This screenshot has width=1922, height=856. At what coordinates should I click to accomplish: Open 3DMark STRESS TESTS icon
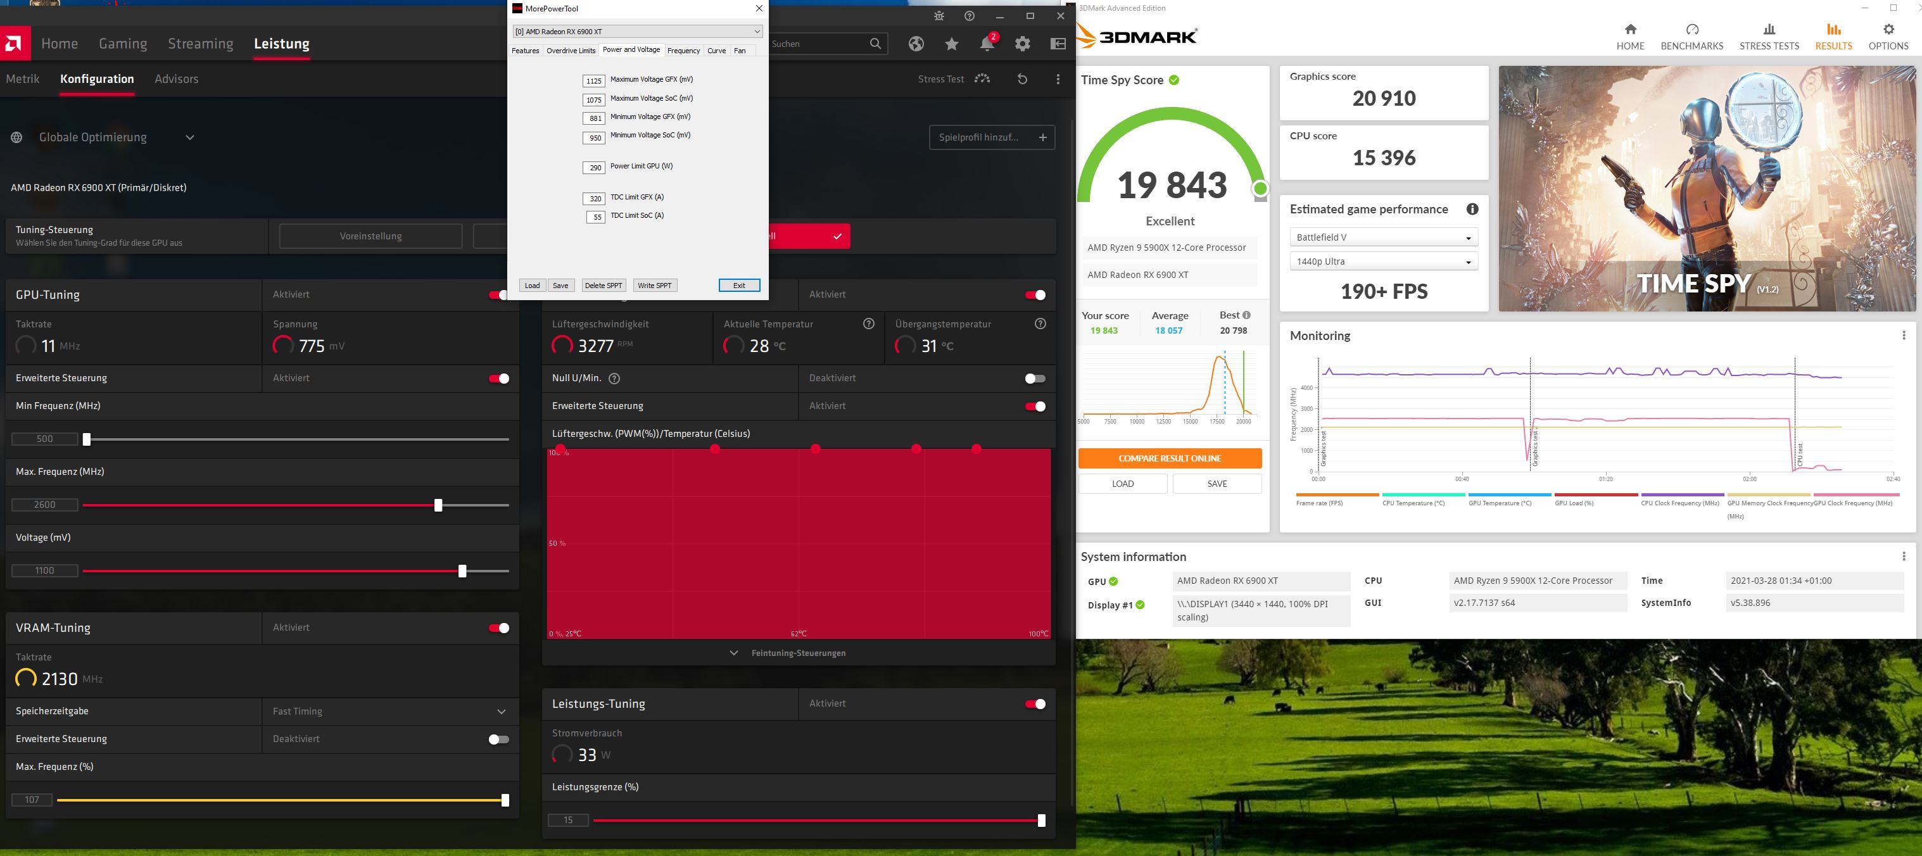[x=1769, y=29]
